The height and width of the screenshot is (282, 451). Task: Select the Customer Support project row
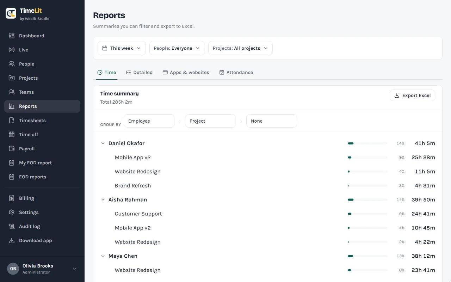[x=268, y=214]
